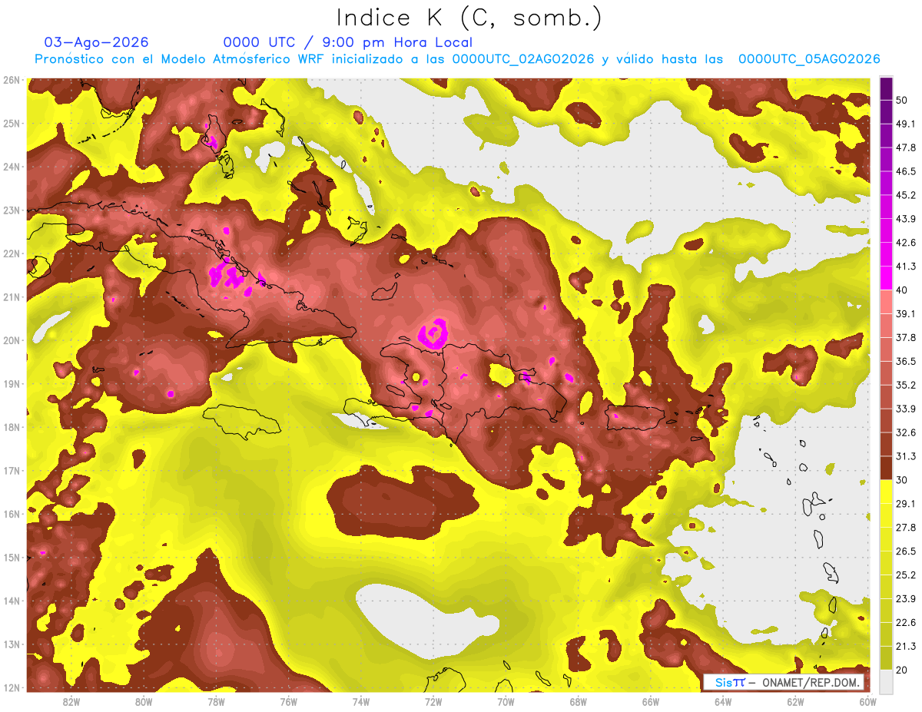Viewport: 922px width, 712px height.
Task: Click the "20N" latitude label
Action: (x=12, y=340)
